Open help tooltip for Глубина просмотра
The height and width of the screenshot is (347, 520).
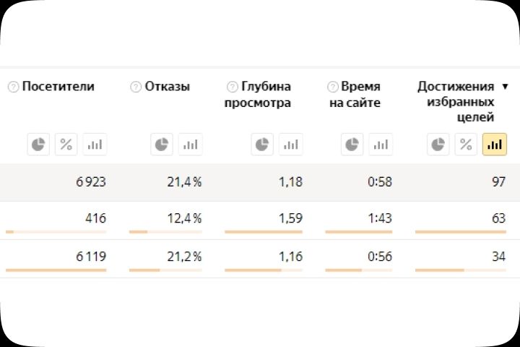[232, 87]
